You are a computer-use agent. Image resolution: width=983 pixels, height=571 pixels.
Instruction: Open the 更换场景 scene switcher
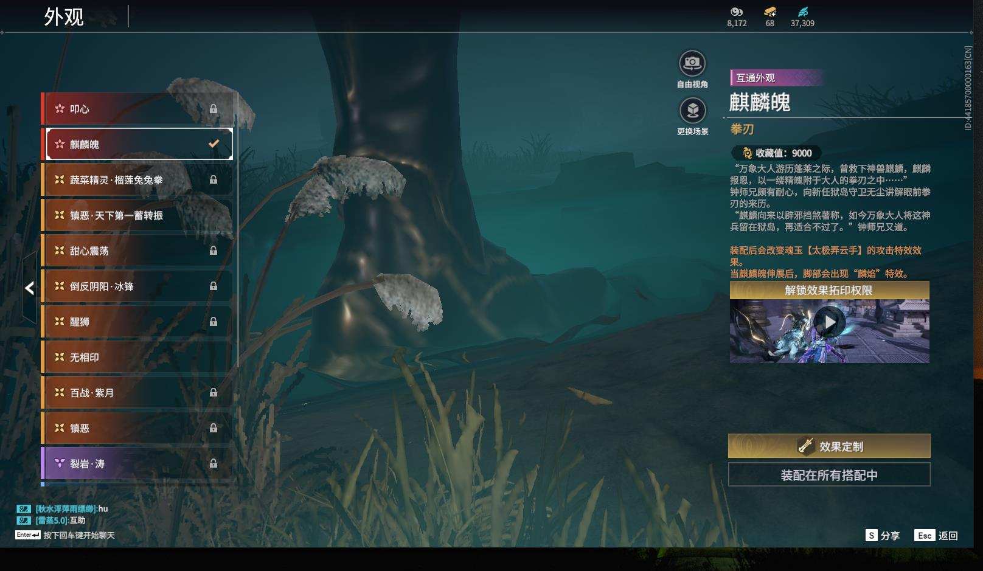tap(692, 110)
